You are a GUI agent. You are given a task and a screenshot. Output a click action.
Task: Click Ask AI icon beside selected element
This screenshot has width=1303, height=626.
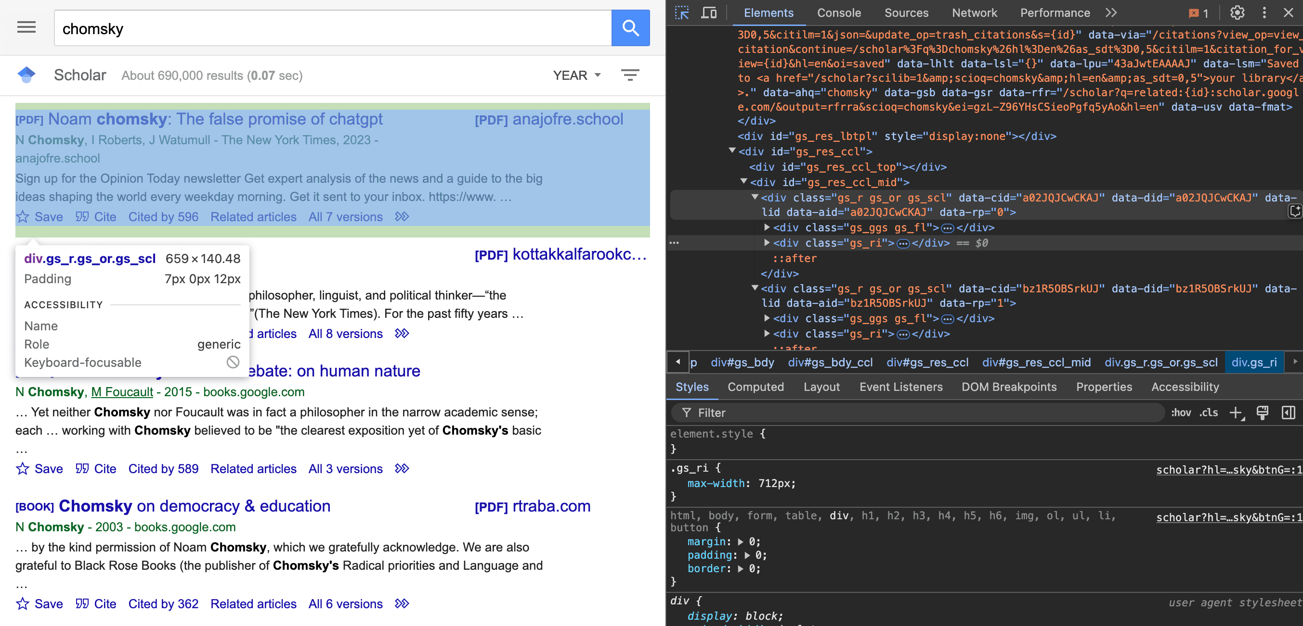[1295, 211]
